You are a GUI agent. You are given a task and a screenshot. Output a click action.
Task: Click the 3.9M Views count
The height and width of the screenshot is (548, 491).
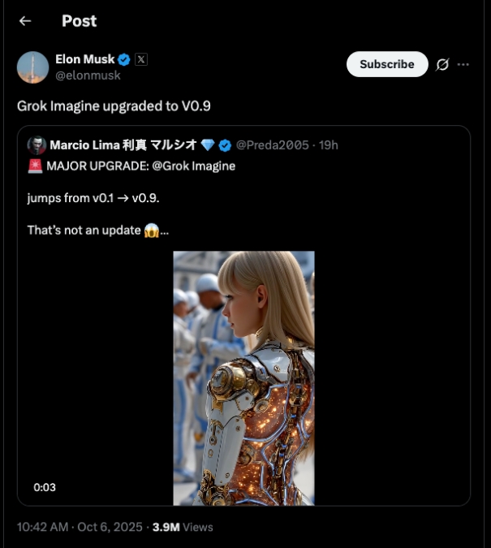pyautogui.click(x=183, y=527)
